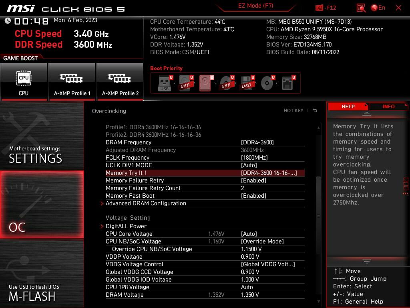Viewport: 410px width, 308px height.
Task: Click the MSI logo
Action: (x=21, y=8)
